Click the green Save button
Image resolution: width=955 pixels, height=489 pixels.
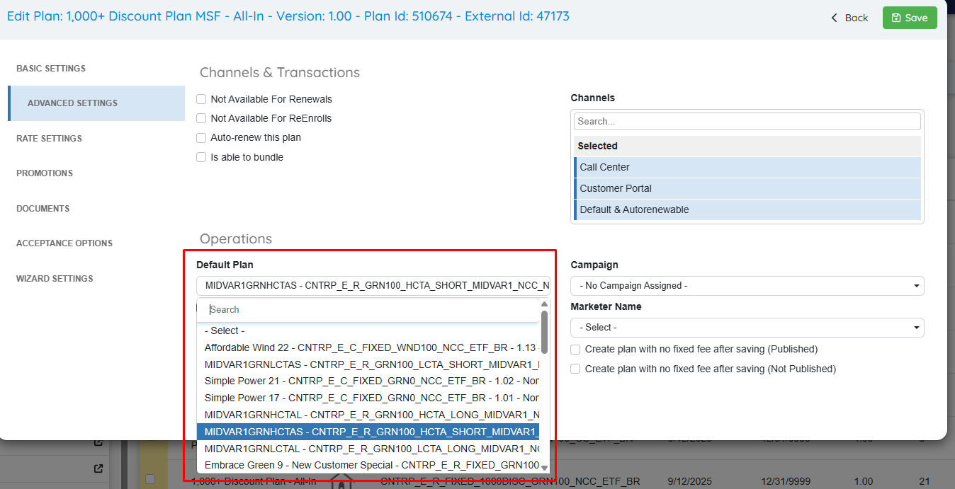(x=909, y=18)
